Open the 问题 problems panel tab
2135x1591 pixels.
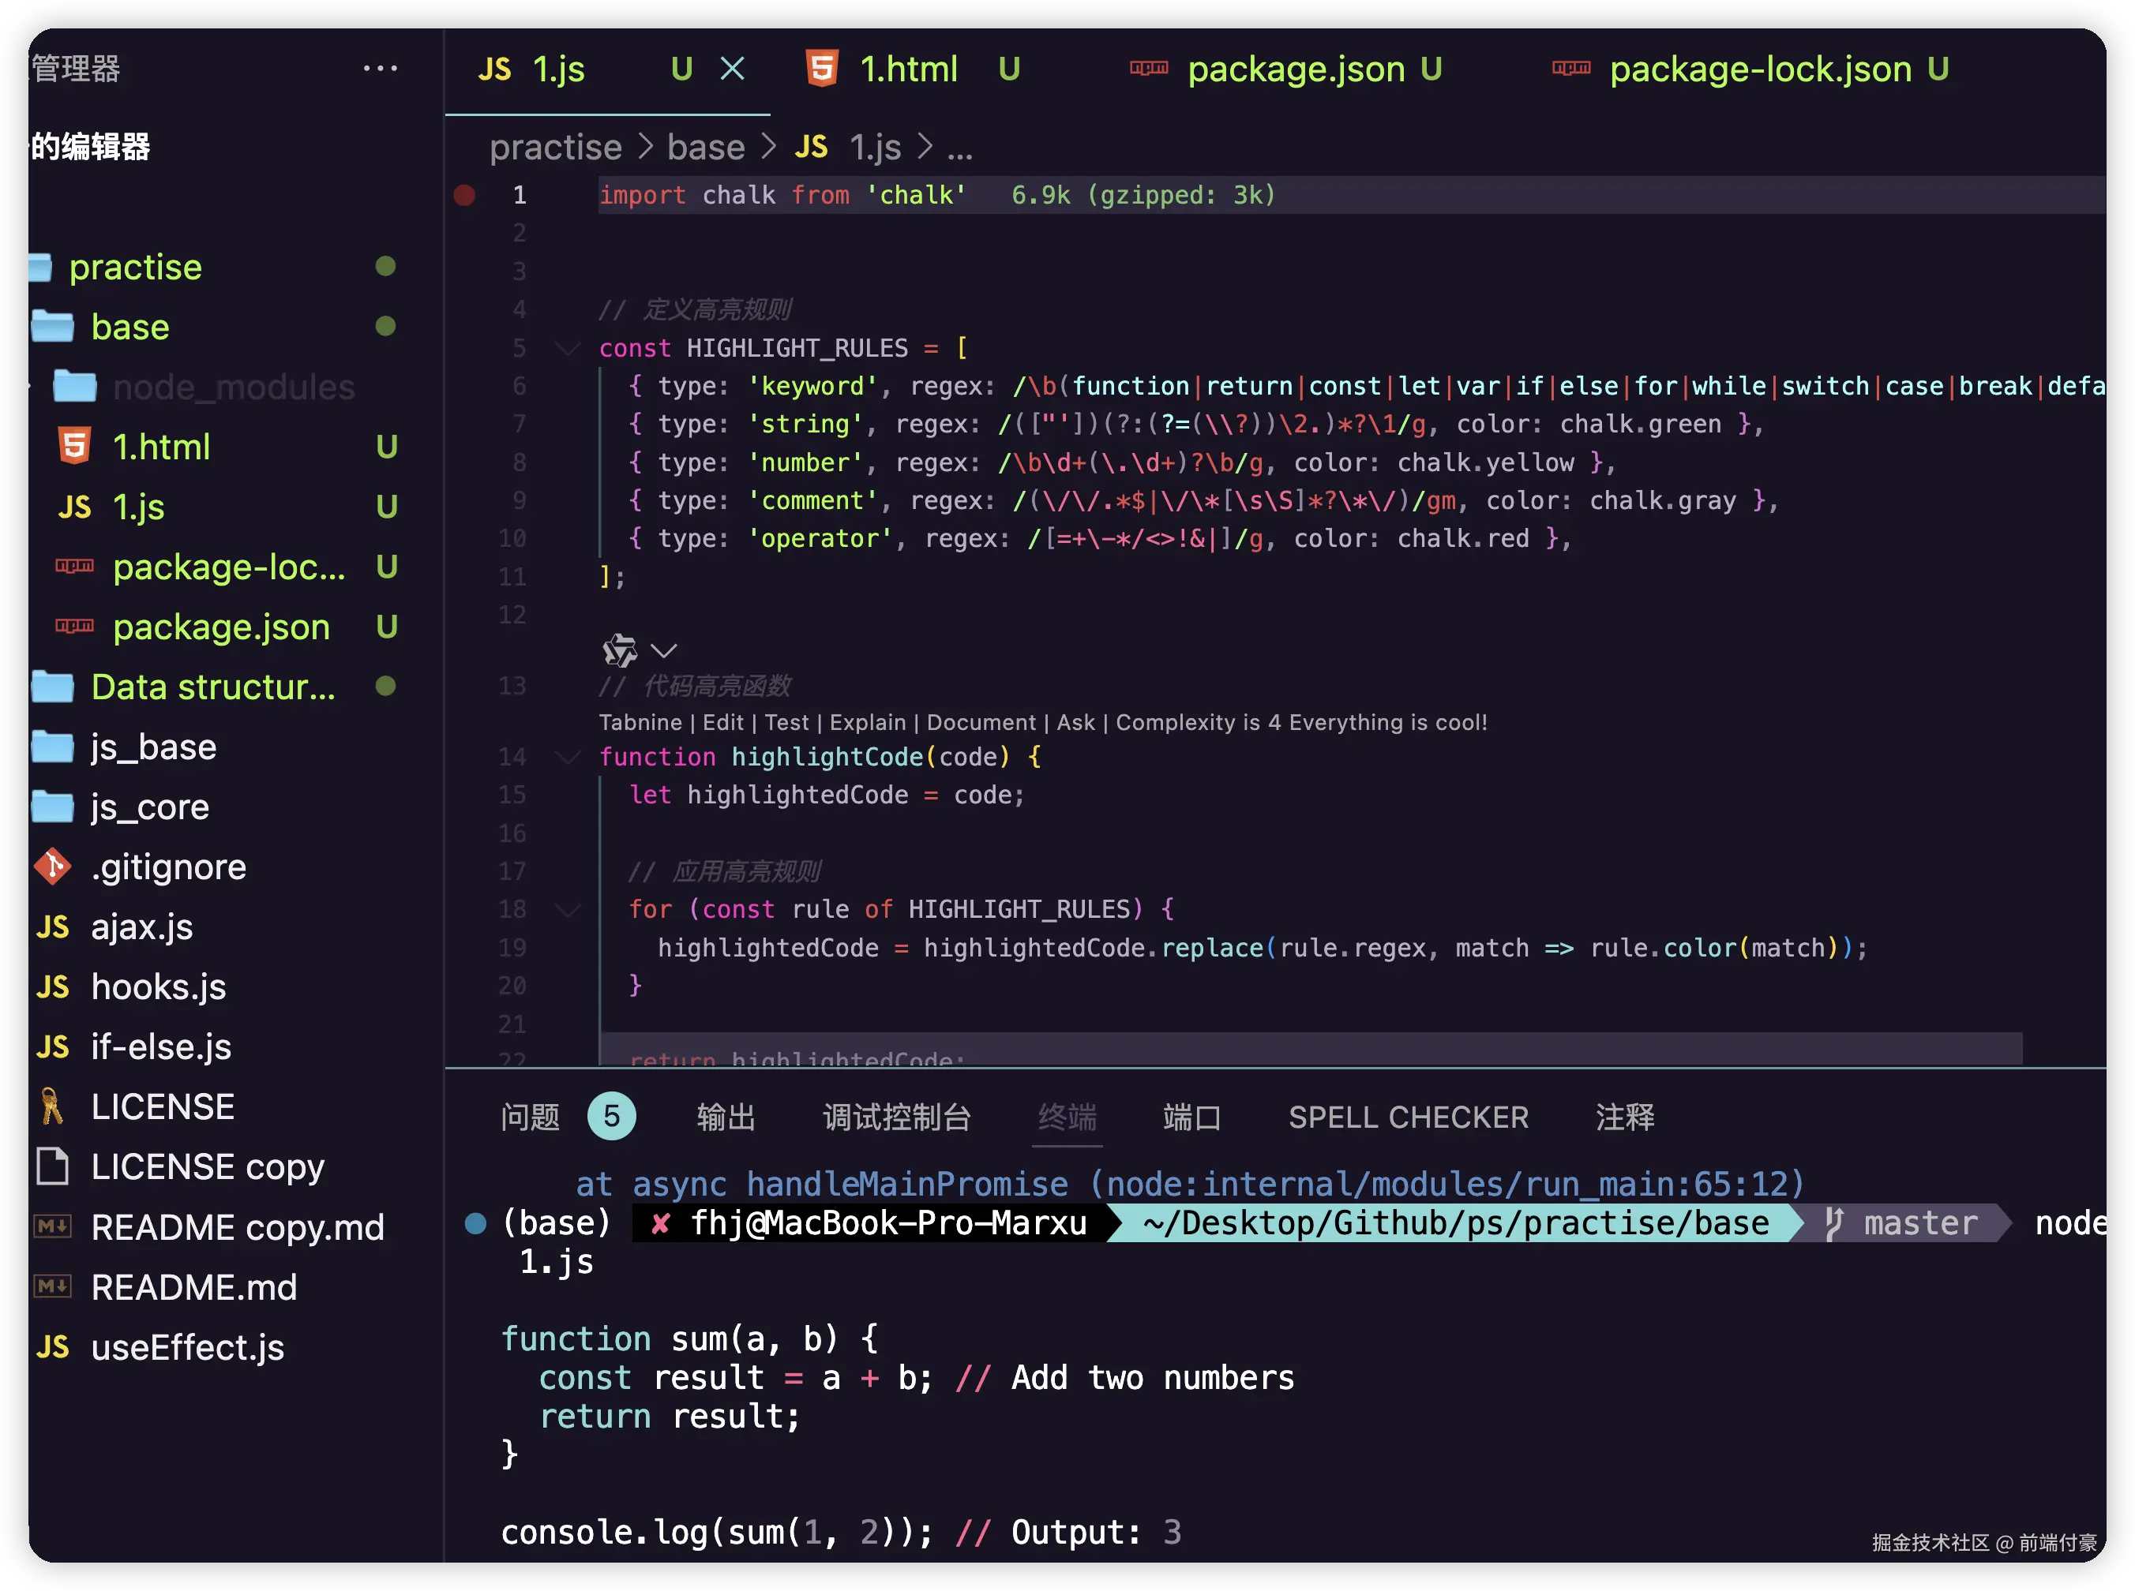[530, 1117]
